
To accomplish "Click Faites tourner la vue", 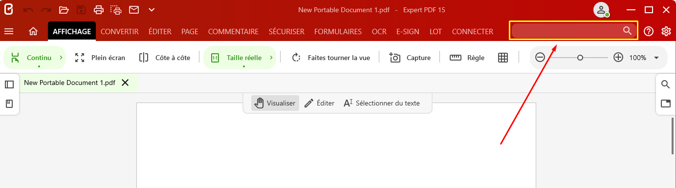I will (x=331, y=58).
